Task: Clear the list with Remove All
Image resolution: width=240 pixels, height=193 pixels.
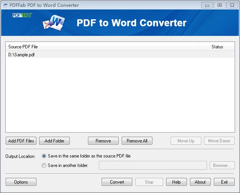Action: click(137, 141)
